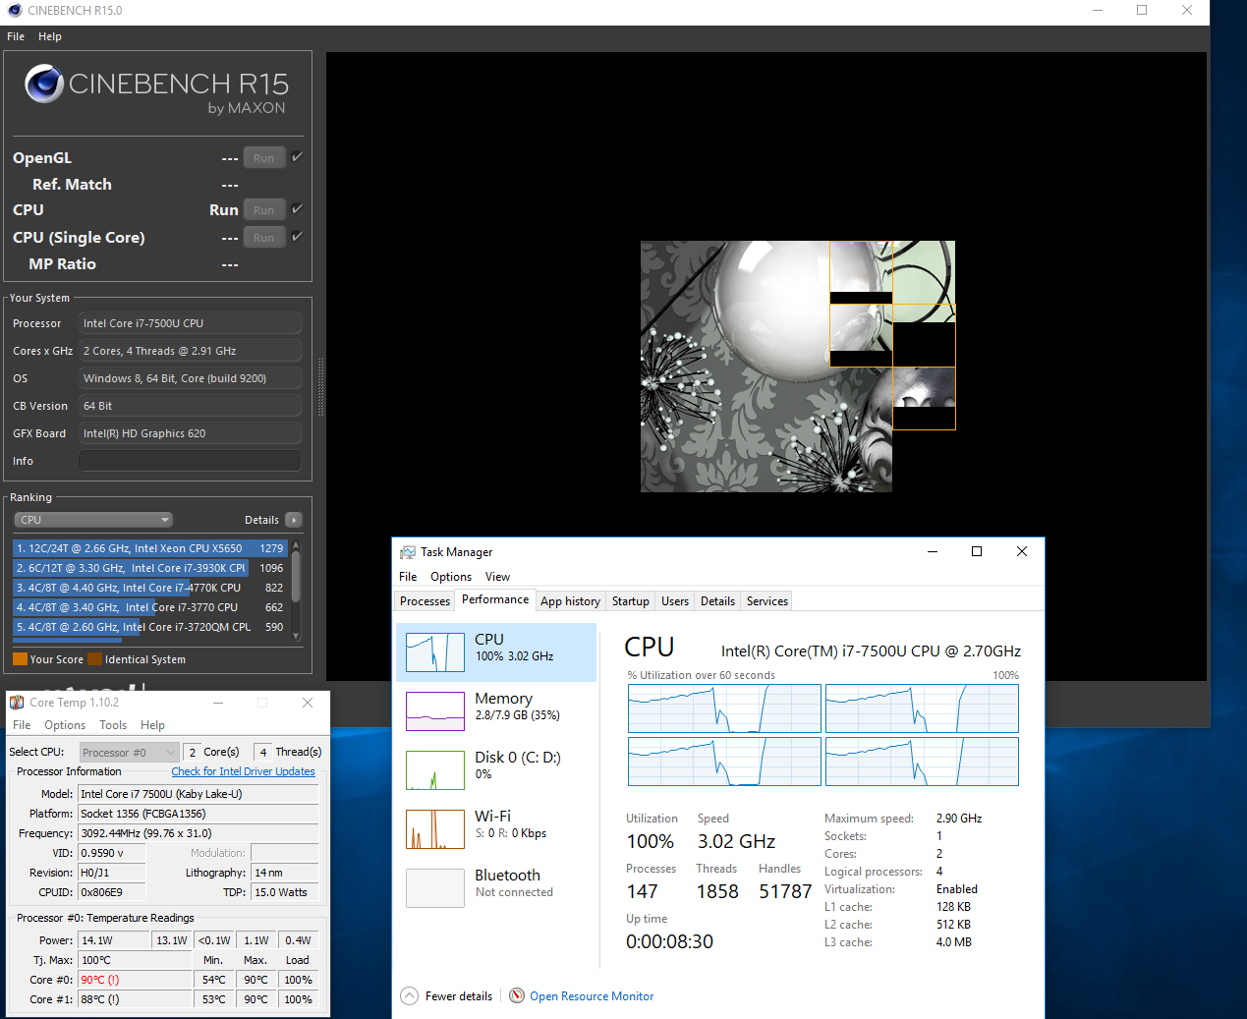Screen dimensions: 1247x1019
Task: Select ranking row Intel Core i7-3720QM
Action: (149, 627)
